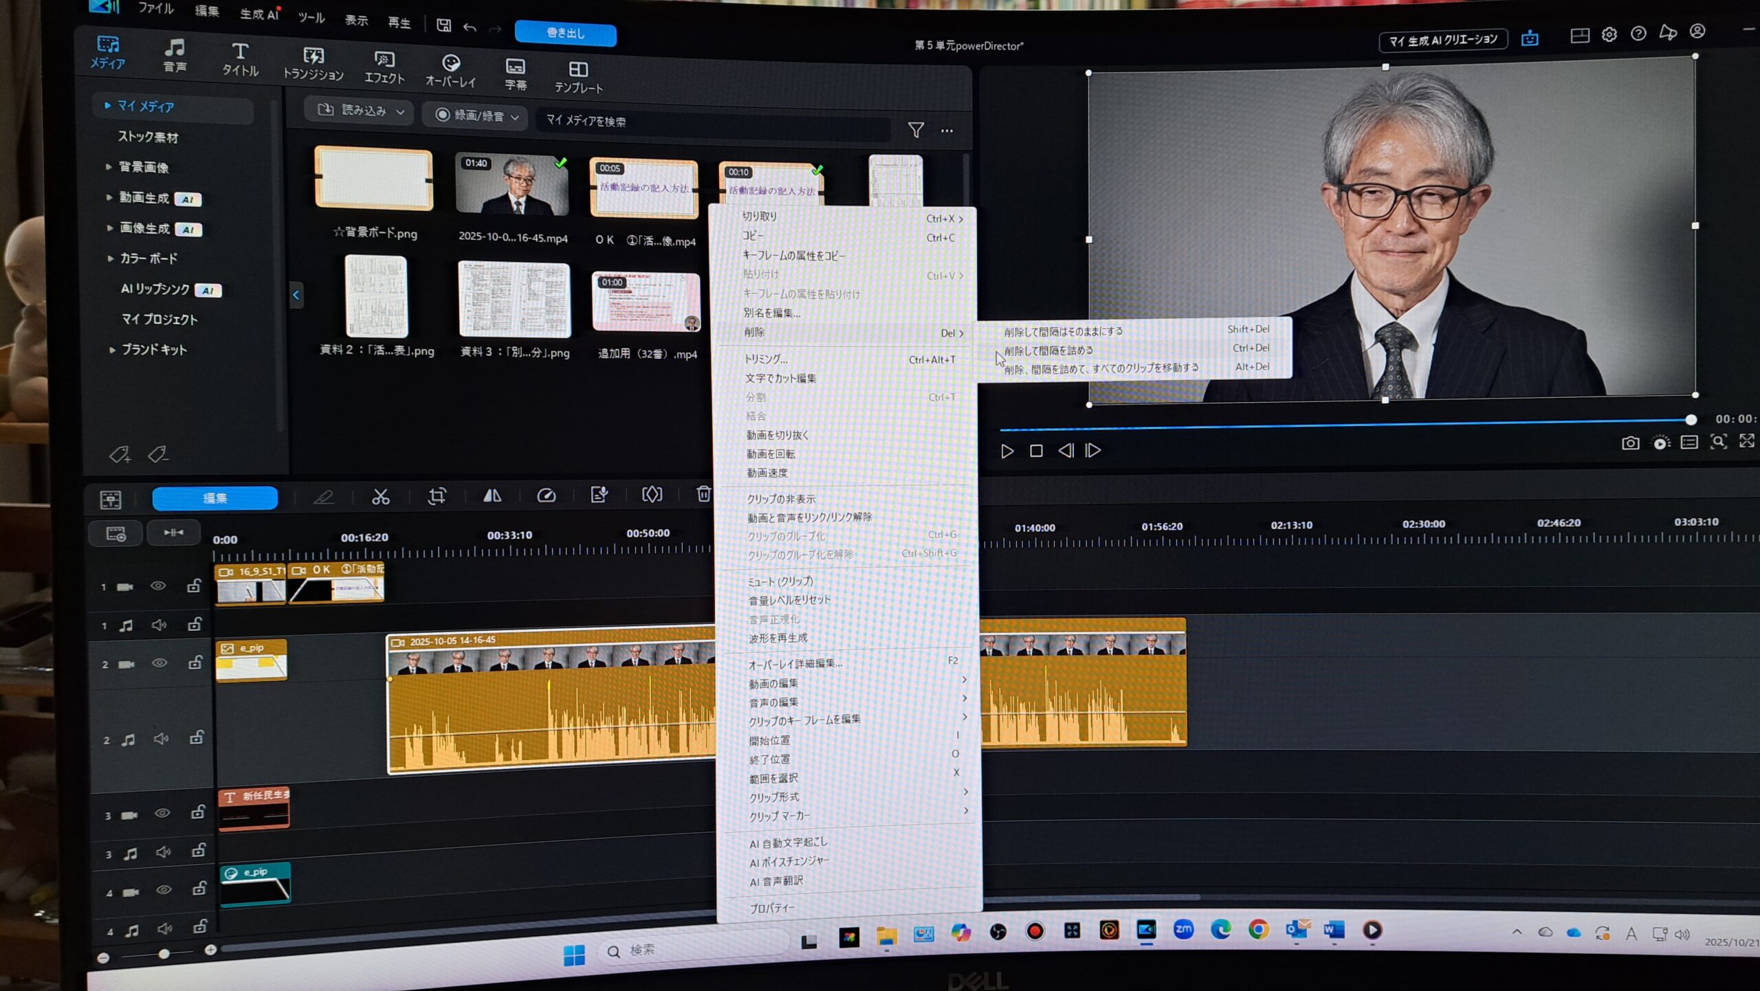
Task: Click the blue 書き出し export button
Action: click(x=565, y=33)
